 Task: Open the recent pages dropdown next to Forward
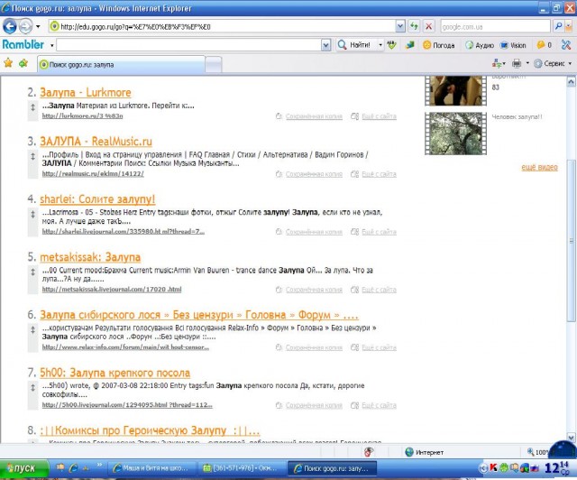[38, 26]
